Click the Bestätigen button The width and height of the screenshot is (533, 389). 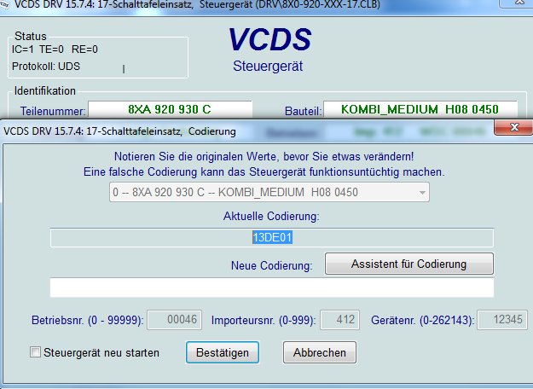click(x=223, y=352)
